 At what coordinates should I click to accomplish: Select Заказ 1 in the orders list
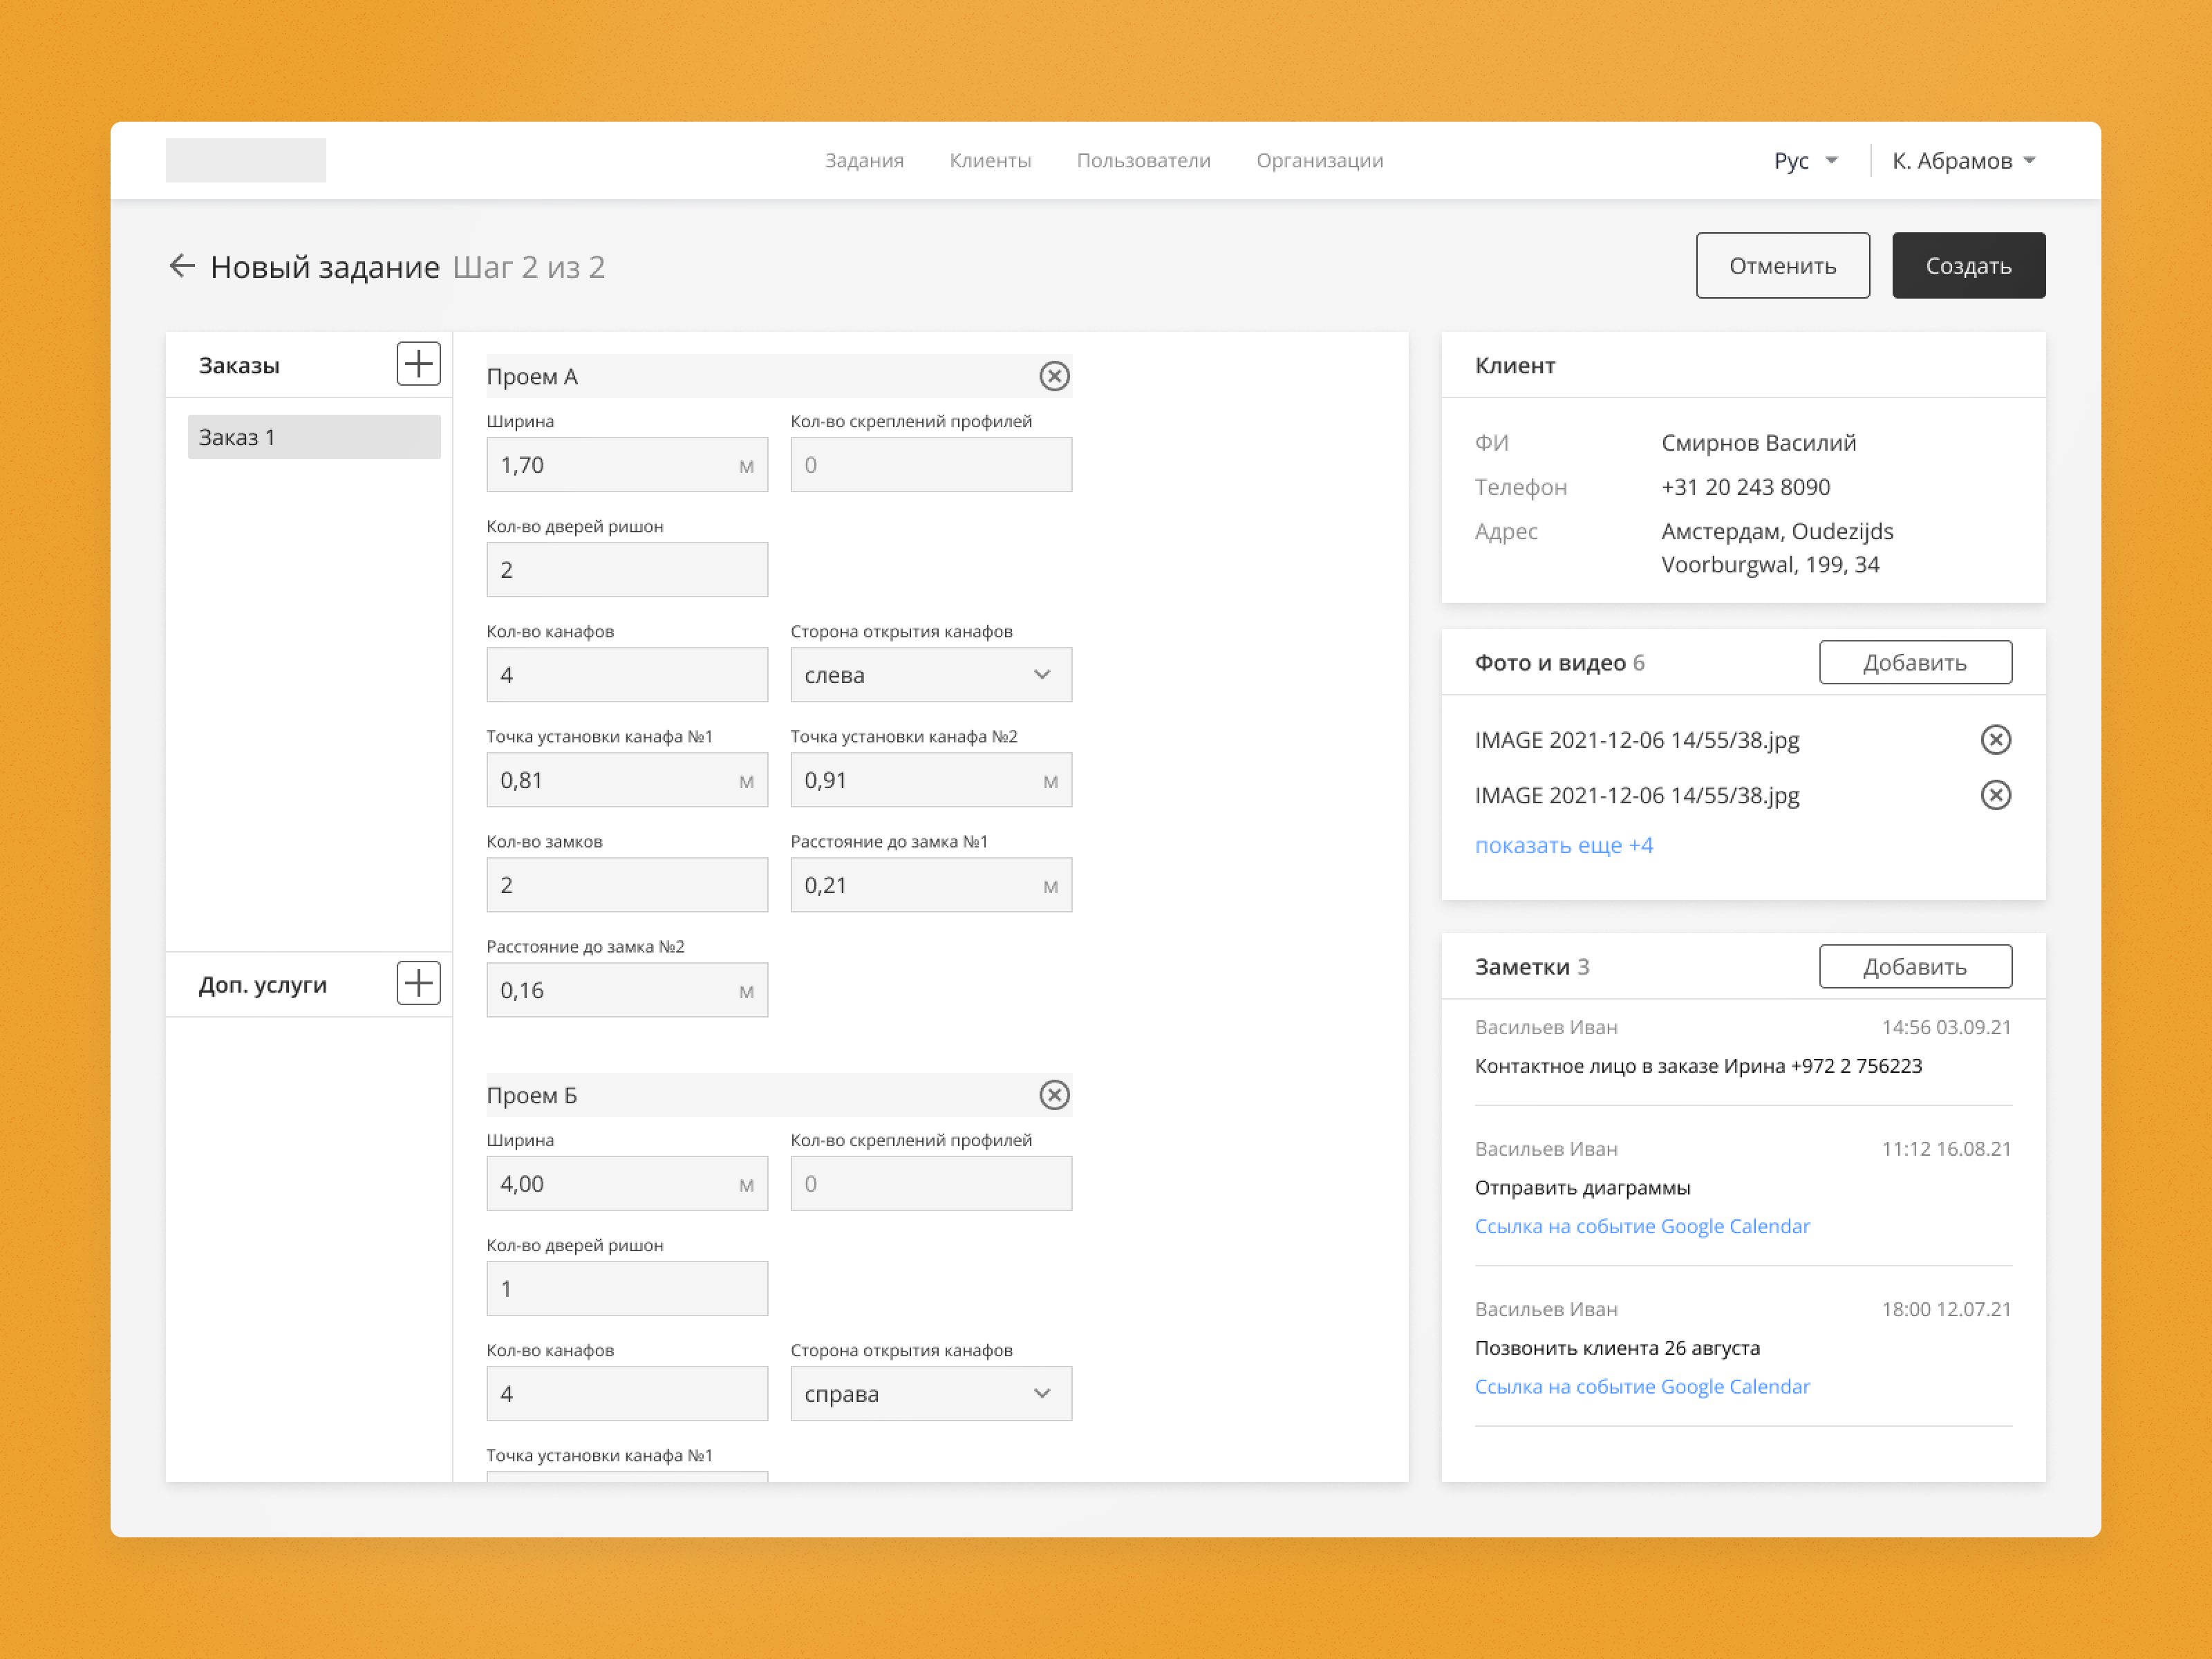314,438
